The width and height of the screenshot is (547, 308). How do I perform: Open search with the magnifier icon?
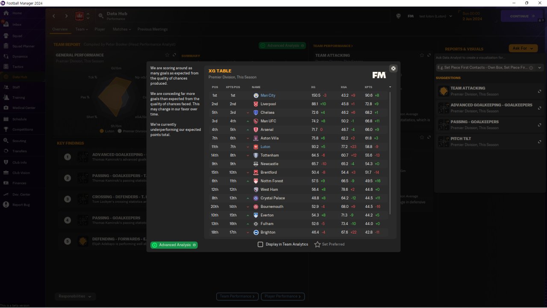pyautogui.click(x=101, y=16)
